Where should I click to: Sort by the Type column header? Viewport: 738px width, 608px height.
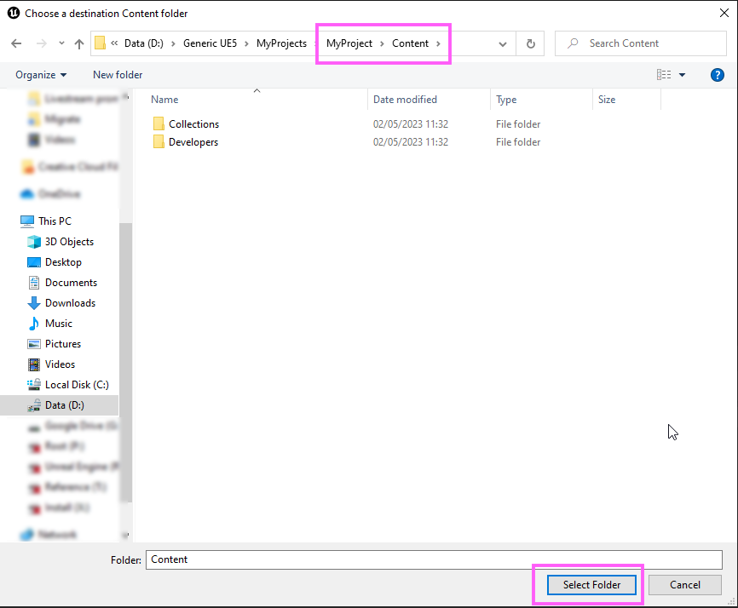(506, 100)
